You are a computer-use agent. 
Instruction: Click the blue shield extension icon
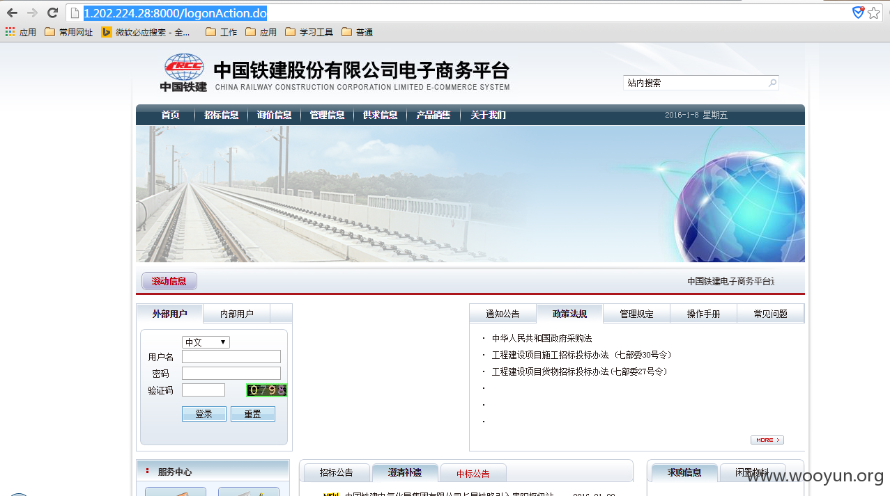coord(859,13)
